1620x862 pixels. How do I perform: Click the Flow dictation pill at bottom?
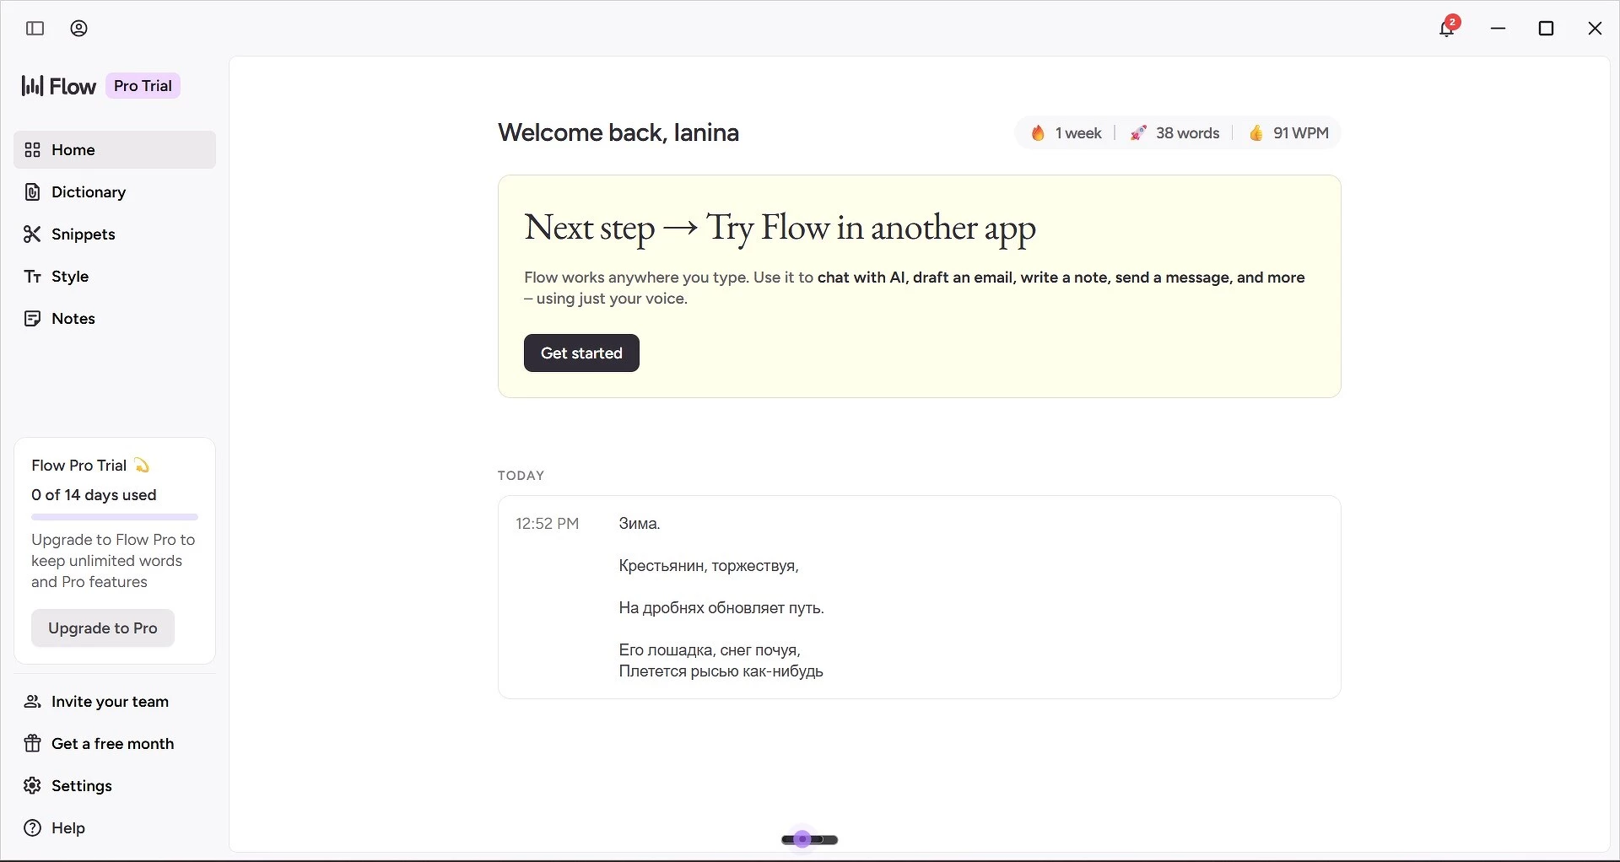809,839
